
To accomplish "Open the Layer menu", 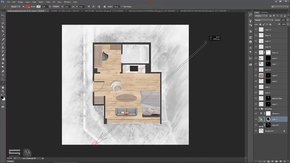I will [27, 2].
